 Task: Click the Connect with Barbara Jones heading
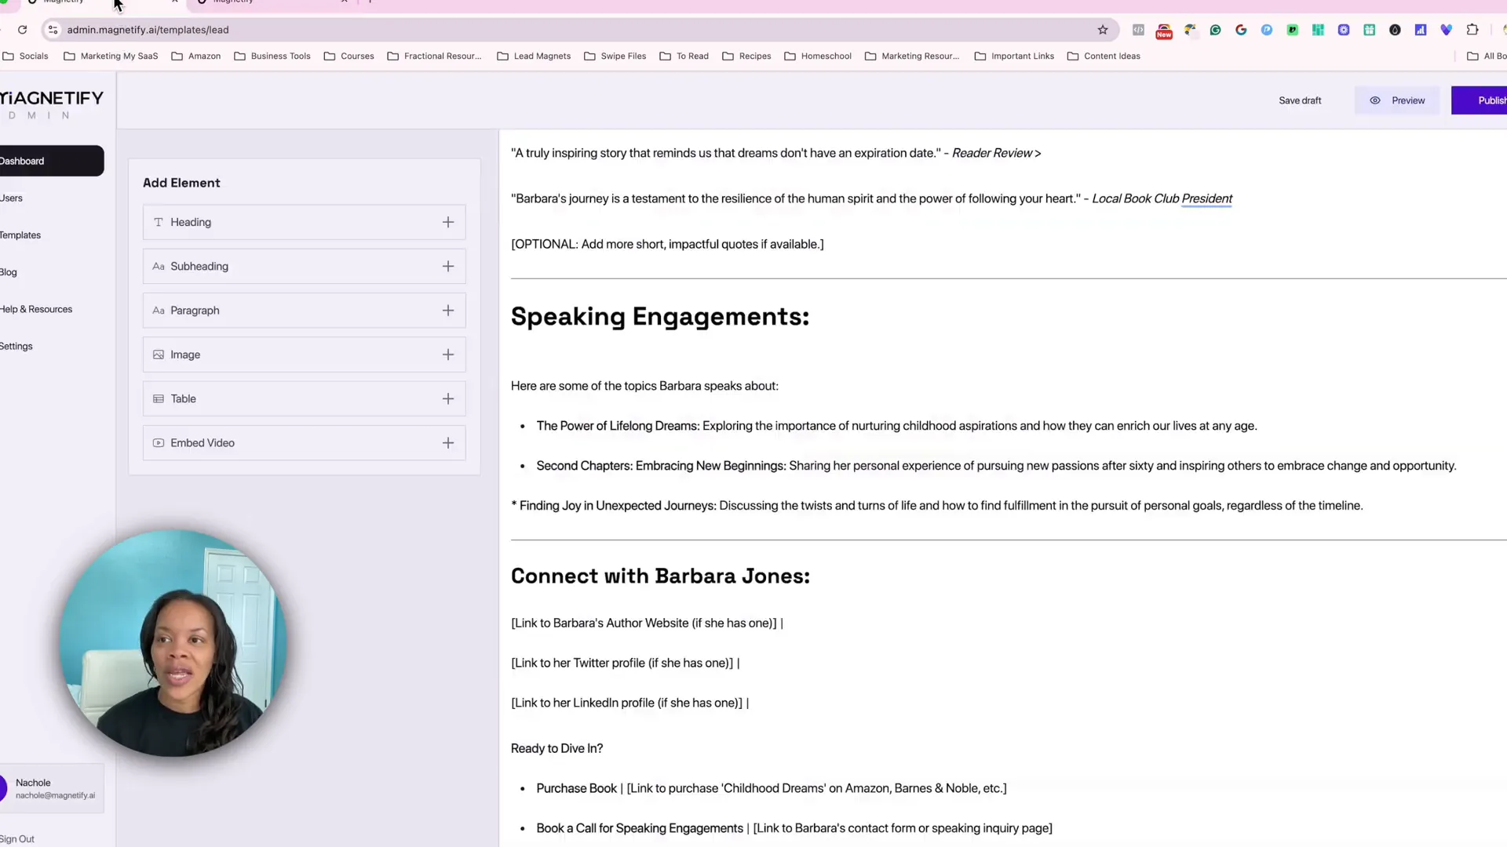(660, 576)
